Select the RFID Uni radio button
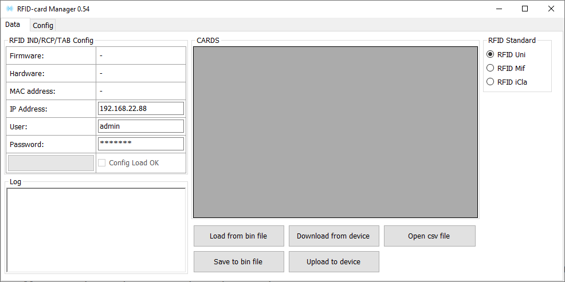This screenshot has height=282, width=565. [x=490, y=55]
